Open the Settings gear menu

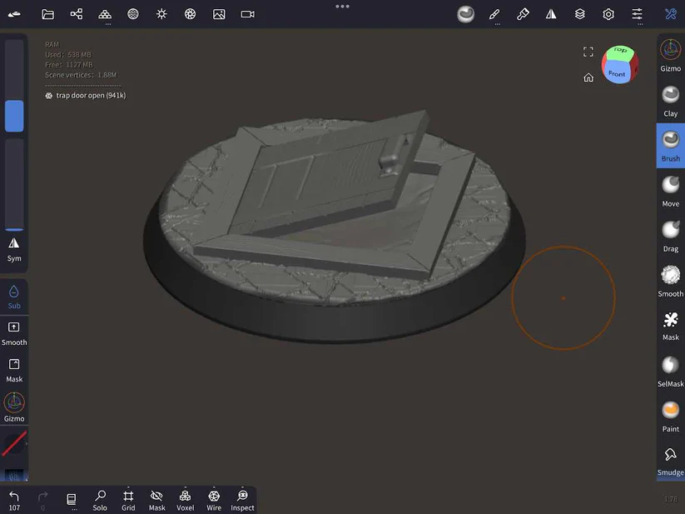tap(608, 14)
